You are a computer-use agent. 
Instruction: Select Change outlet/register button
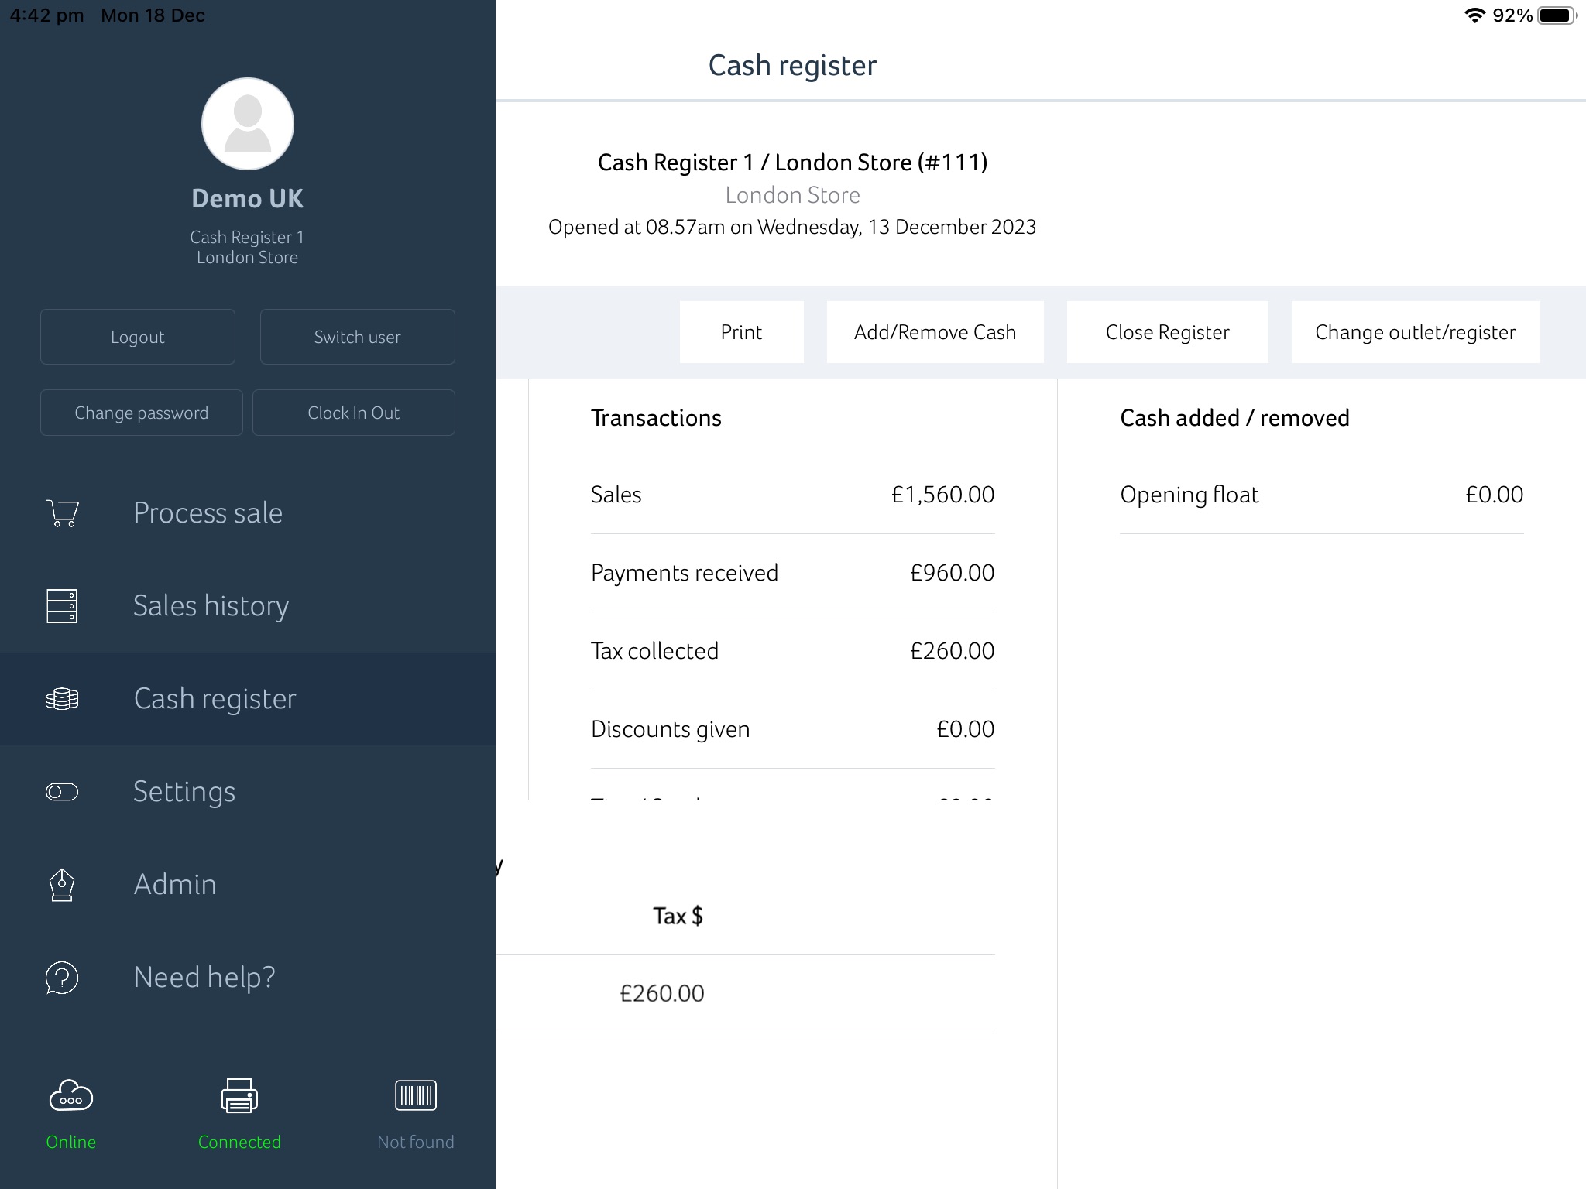click(x=1416, y=332)
